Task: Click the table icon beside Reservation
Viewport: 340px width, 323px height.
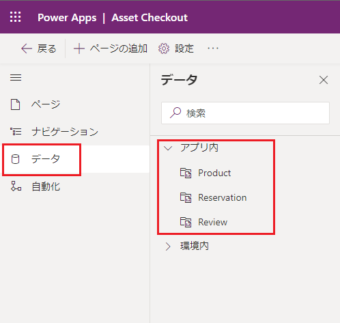Action: click(186, 197)
